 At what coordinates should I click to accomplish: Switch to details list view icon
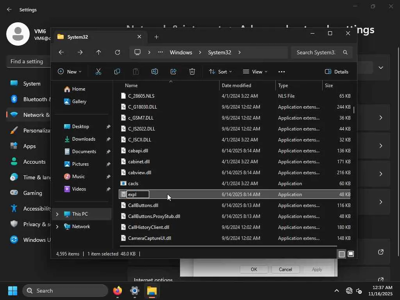tap(341, 254)
